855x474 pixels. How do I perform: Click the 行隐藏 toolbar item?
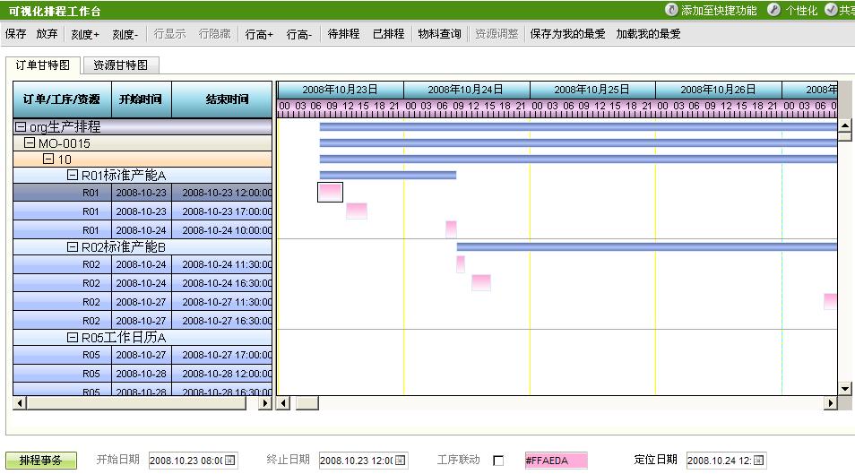(214, 34)
